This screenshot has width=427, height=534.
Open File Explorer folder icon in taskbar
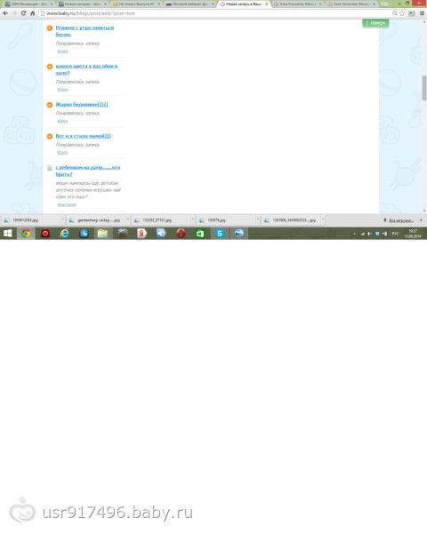pos(102,234)
